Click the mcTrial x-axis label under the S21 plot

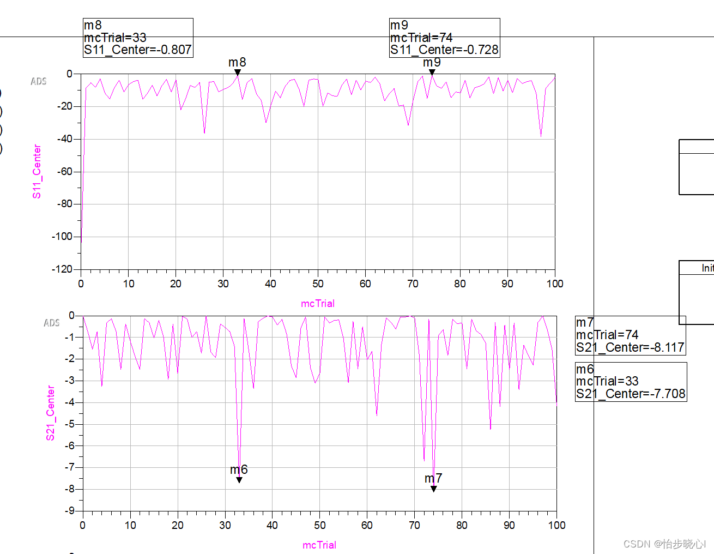point(319,545)
